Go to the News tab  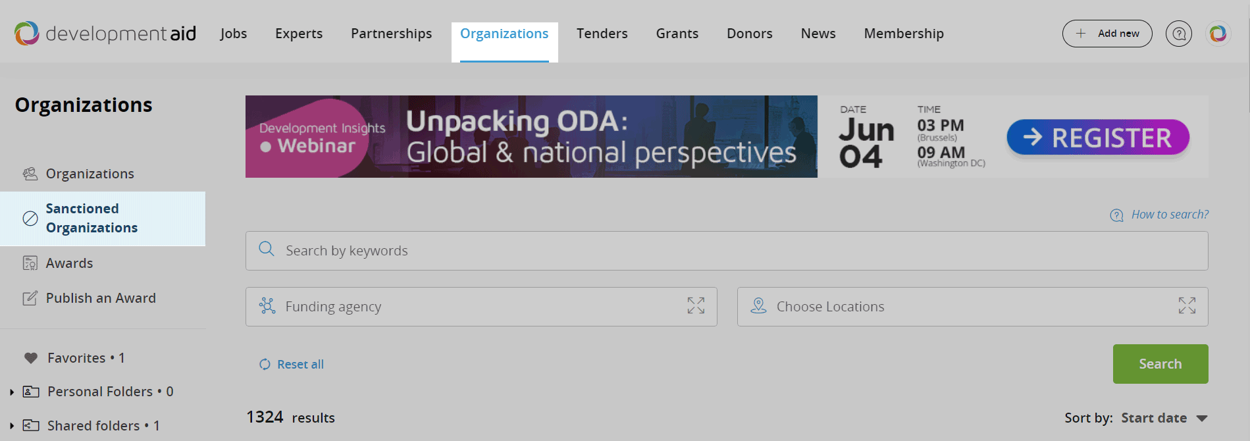tap(818, 34)
